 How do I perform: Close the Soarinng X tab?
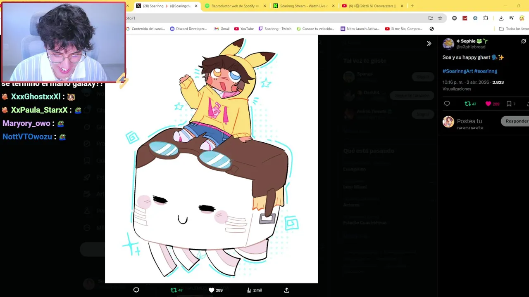point(196,6)
